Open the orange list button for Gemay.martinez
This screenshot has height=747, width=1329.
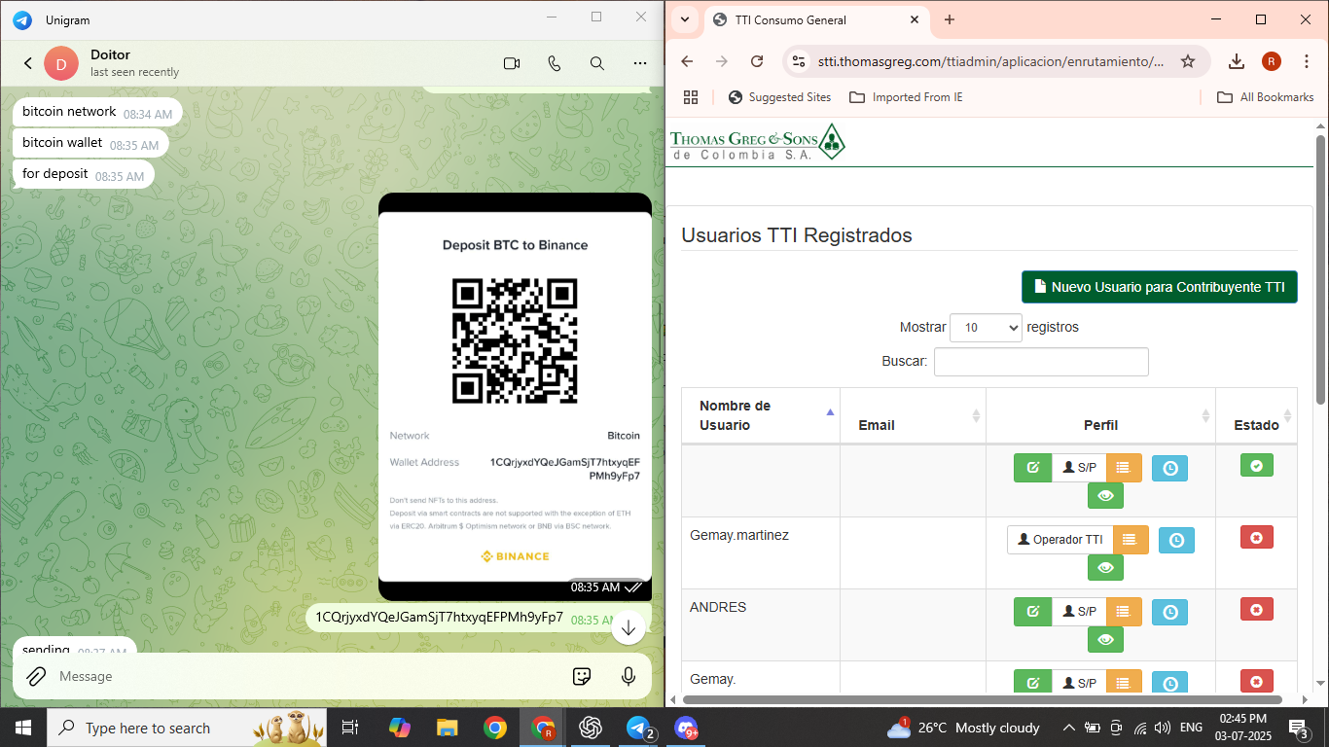point(1130,540)
